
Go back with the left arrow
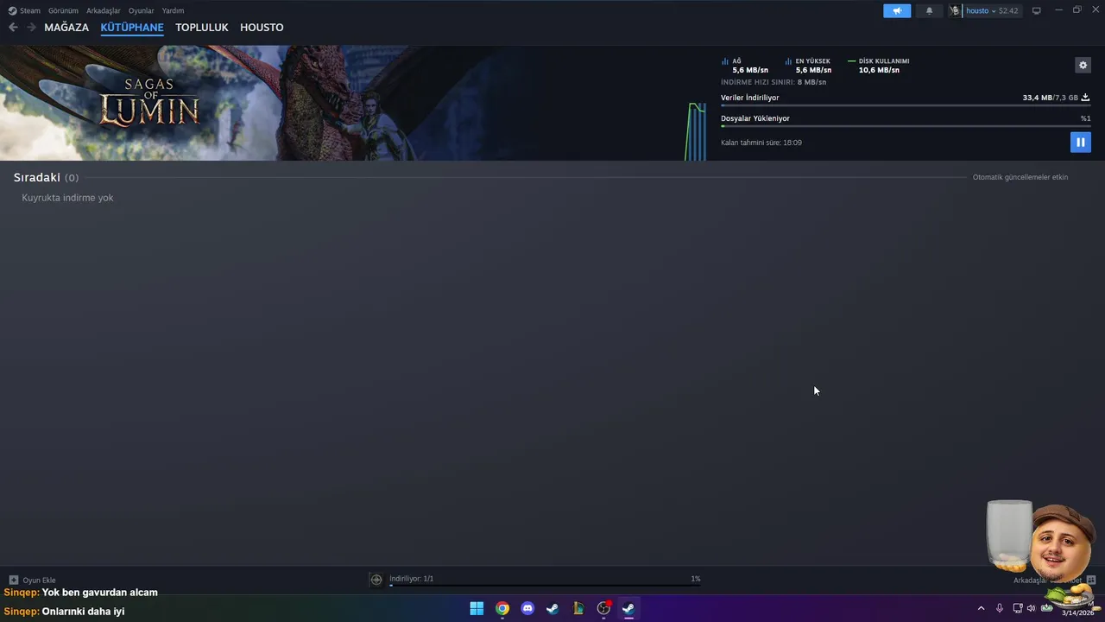pos(13,28)
